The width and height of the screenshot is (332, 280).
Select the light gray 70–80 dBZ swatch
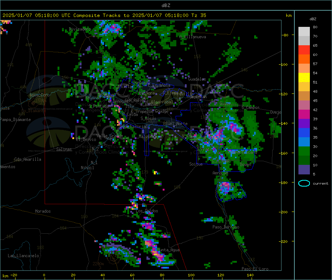click(304, 32)
